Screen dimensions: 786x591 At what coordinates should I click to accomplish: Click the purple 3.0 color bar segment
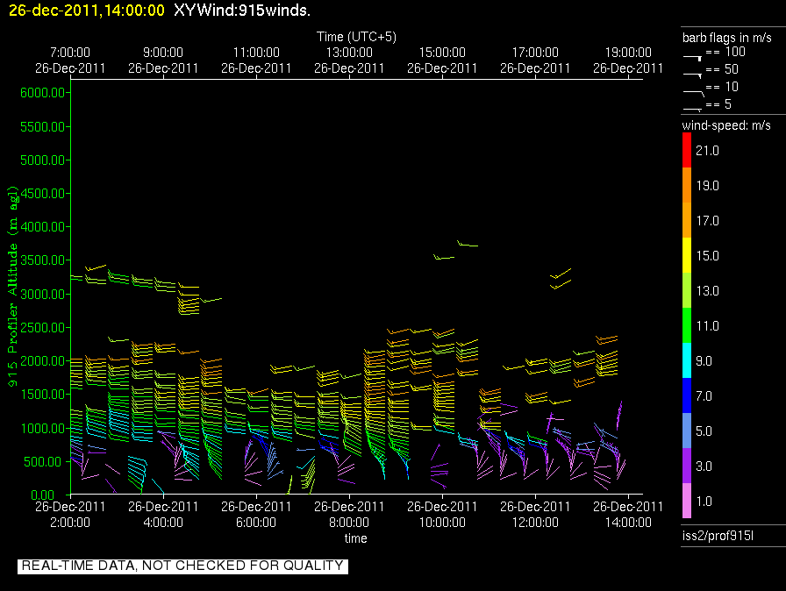point(687,466)
